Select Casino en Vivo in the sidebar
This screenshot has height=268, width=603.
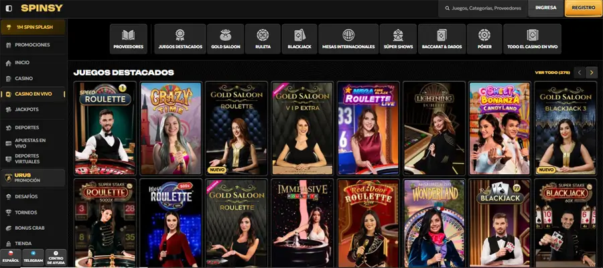[33, 94]
